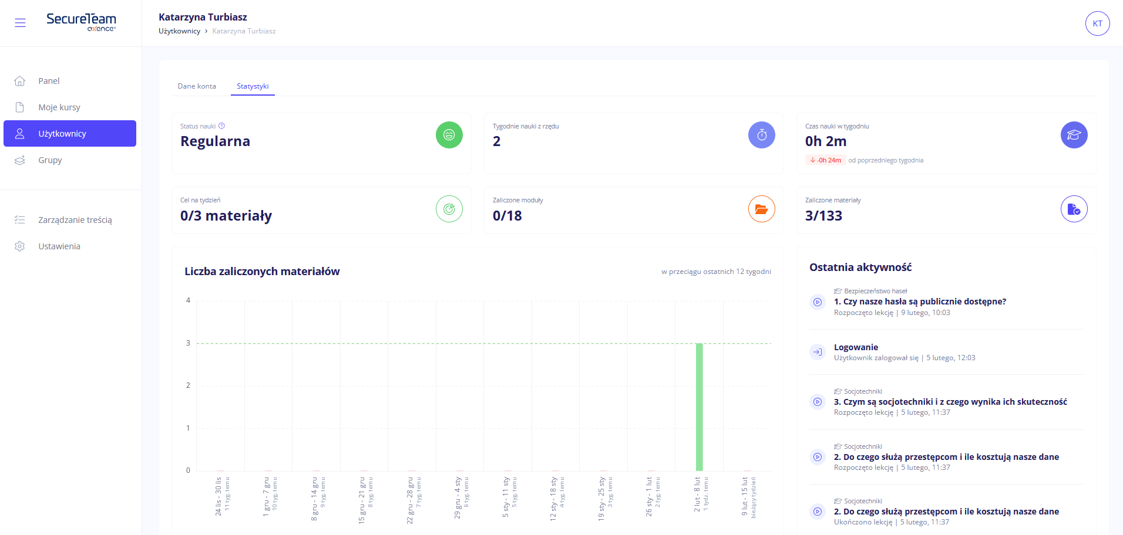This screenshot has height=535, width=1123.
Task: Click the SecureTeam logo
Action: (81, 21)
